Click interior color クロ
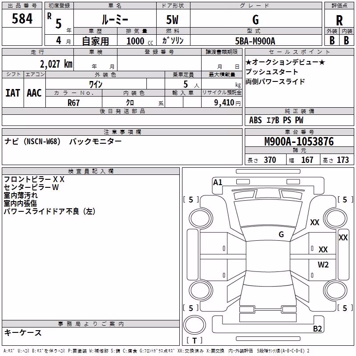The width and height of the screenshot is (356, 356). pos(130,103)
